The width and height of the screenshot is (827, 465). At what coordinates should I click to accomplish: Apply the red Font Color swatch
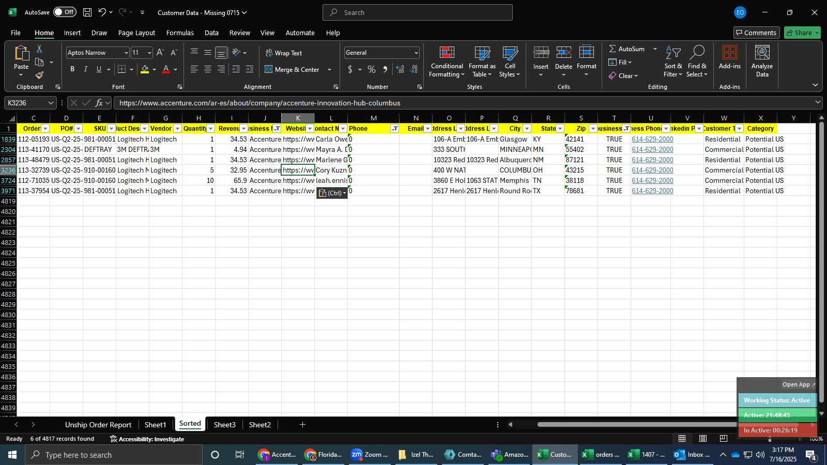[x=166, y=69]
